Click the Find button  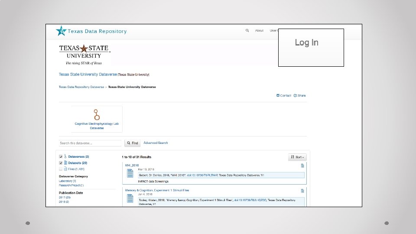(133, 143)
